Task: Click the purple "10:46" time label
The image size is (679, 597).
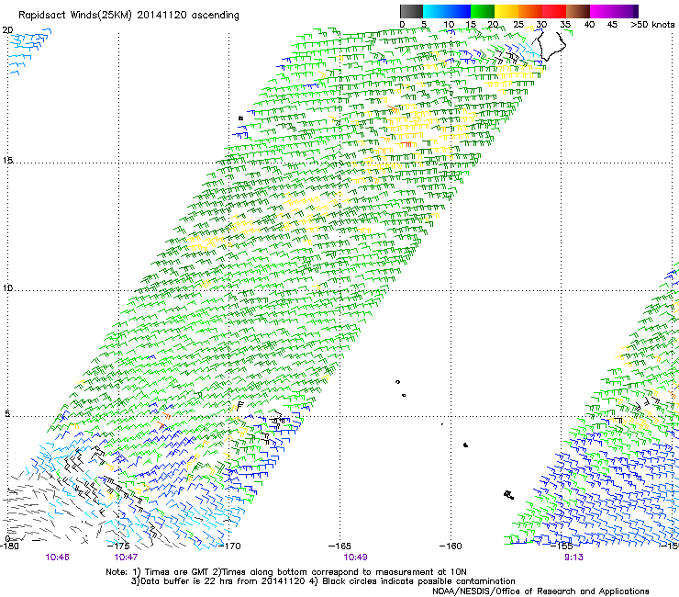Action: point(57,558)
